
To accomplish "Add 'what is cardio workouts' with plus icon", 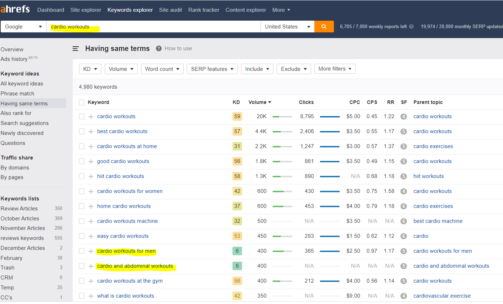I will [x=91, y=296].
